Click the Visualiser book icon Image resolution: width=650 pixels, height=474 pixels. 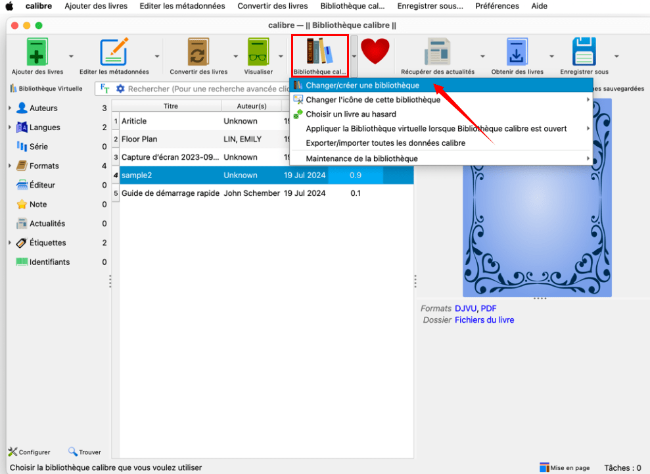(258, 51)
